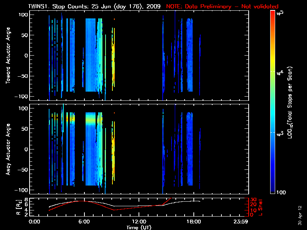
Task: Click the 0:00 time tick label
Action: click(34, 222)
